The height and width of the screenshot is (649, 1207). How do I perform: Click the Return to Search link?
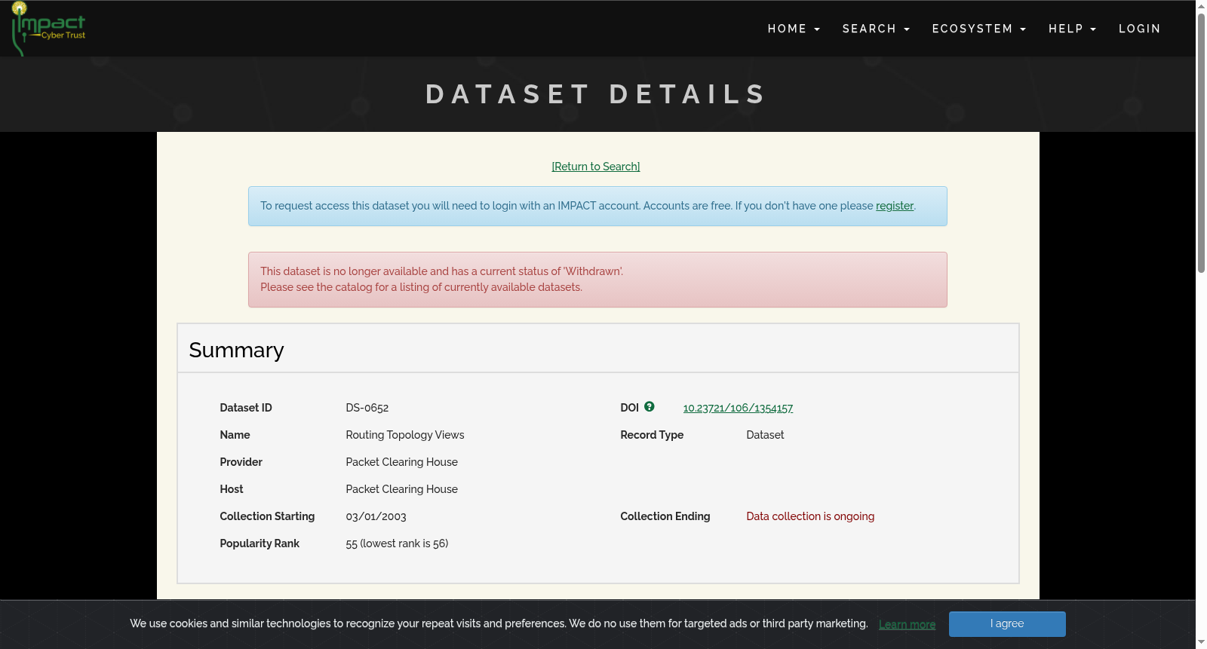pos(596,167)
